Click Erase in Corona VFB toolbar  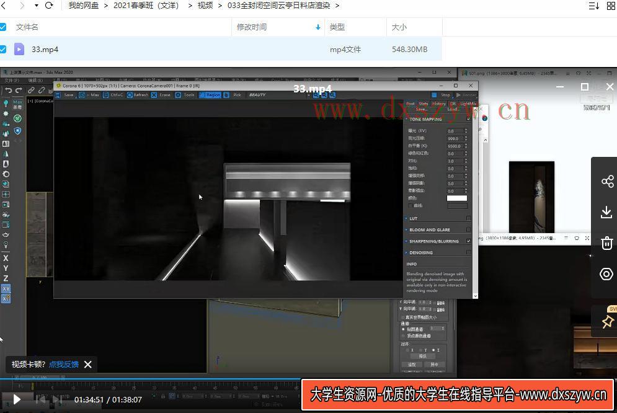click(x=161, y=95)
